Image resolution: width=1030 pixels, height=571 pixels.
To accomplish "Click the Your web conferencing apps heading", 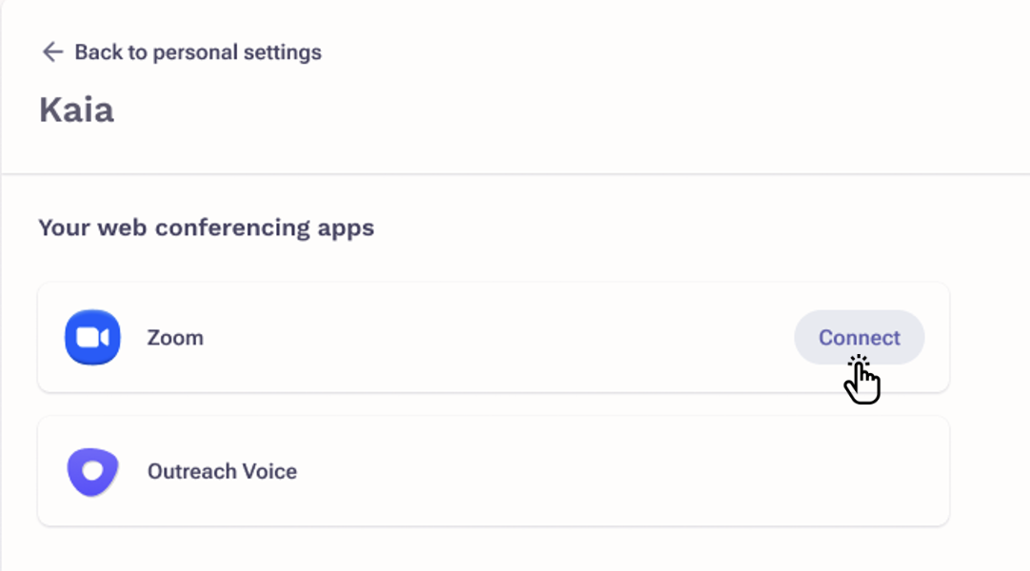I will 206,227.
